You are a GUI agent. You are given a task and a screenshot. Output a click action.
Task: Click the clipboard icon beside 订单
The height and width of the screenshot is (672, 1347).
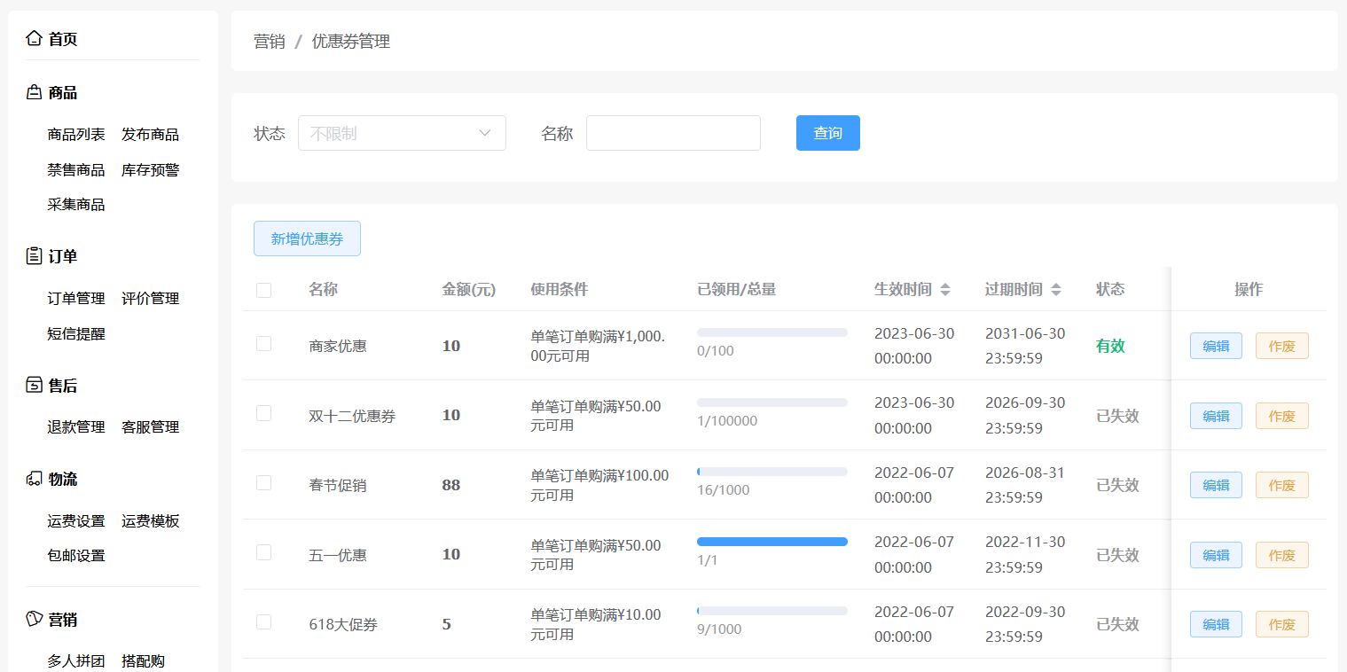(x=34, y=256)
